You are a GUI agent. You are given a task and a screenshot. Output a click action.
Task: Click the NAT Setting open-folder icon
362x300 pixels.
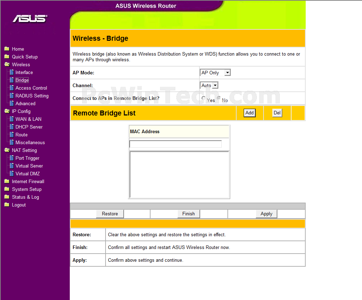(x=7, y=150)
